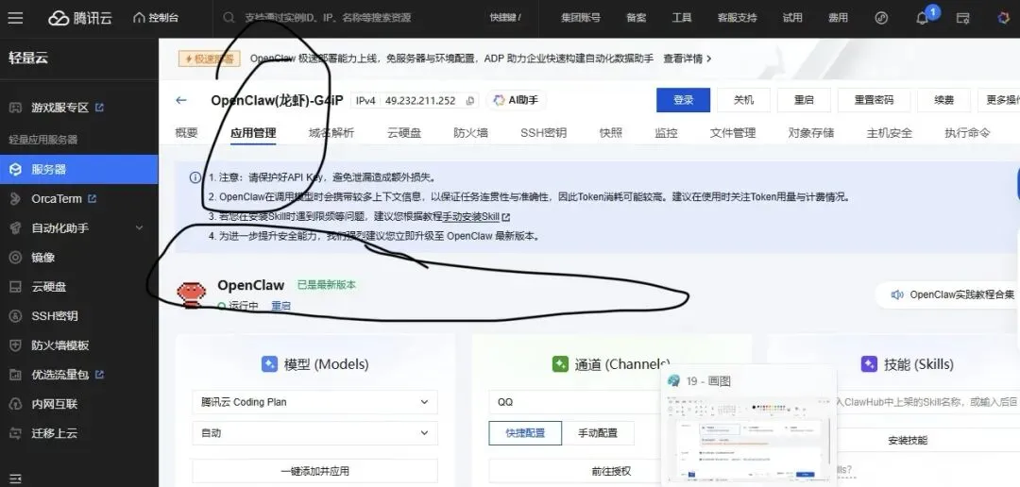Click the 迁移上云 sidebar icon

tap(15, 433)
